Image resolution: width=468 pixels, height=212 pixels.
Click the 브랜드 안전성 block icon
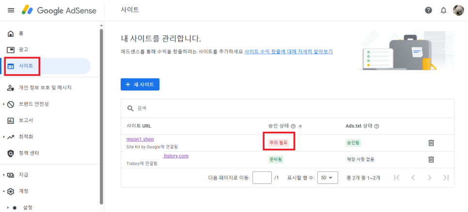[x=11, y=104]
